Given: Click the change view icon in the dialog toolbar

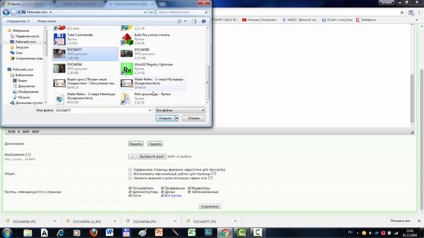Looking at the screenshot, I should click(180, 21).
